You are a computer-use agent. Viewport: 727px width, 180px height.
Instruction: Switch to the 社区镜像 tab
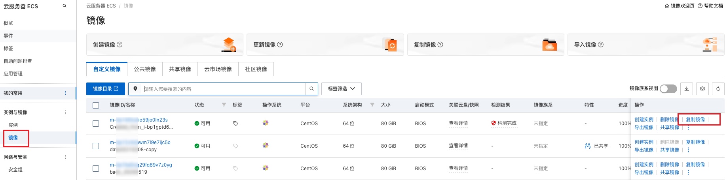[x=256, y=69]
